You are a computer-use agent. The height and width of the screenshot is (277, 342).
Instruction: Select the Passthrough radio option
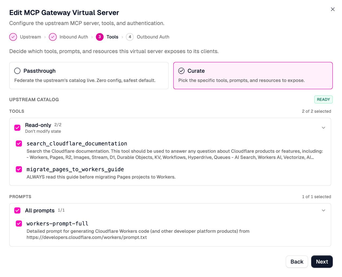pyautogui.click(x=17, y=71)
